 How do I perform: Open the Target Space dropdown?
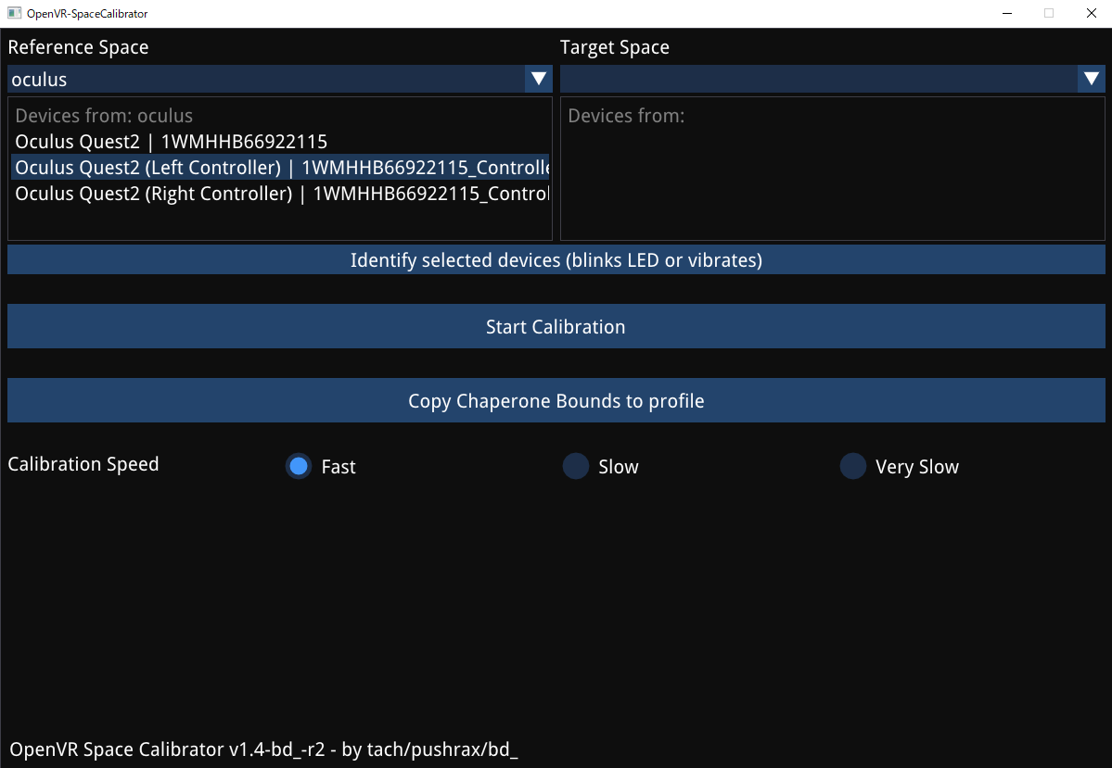[1091, 79]
